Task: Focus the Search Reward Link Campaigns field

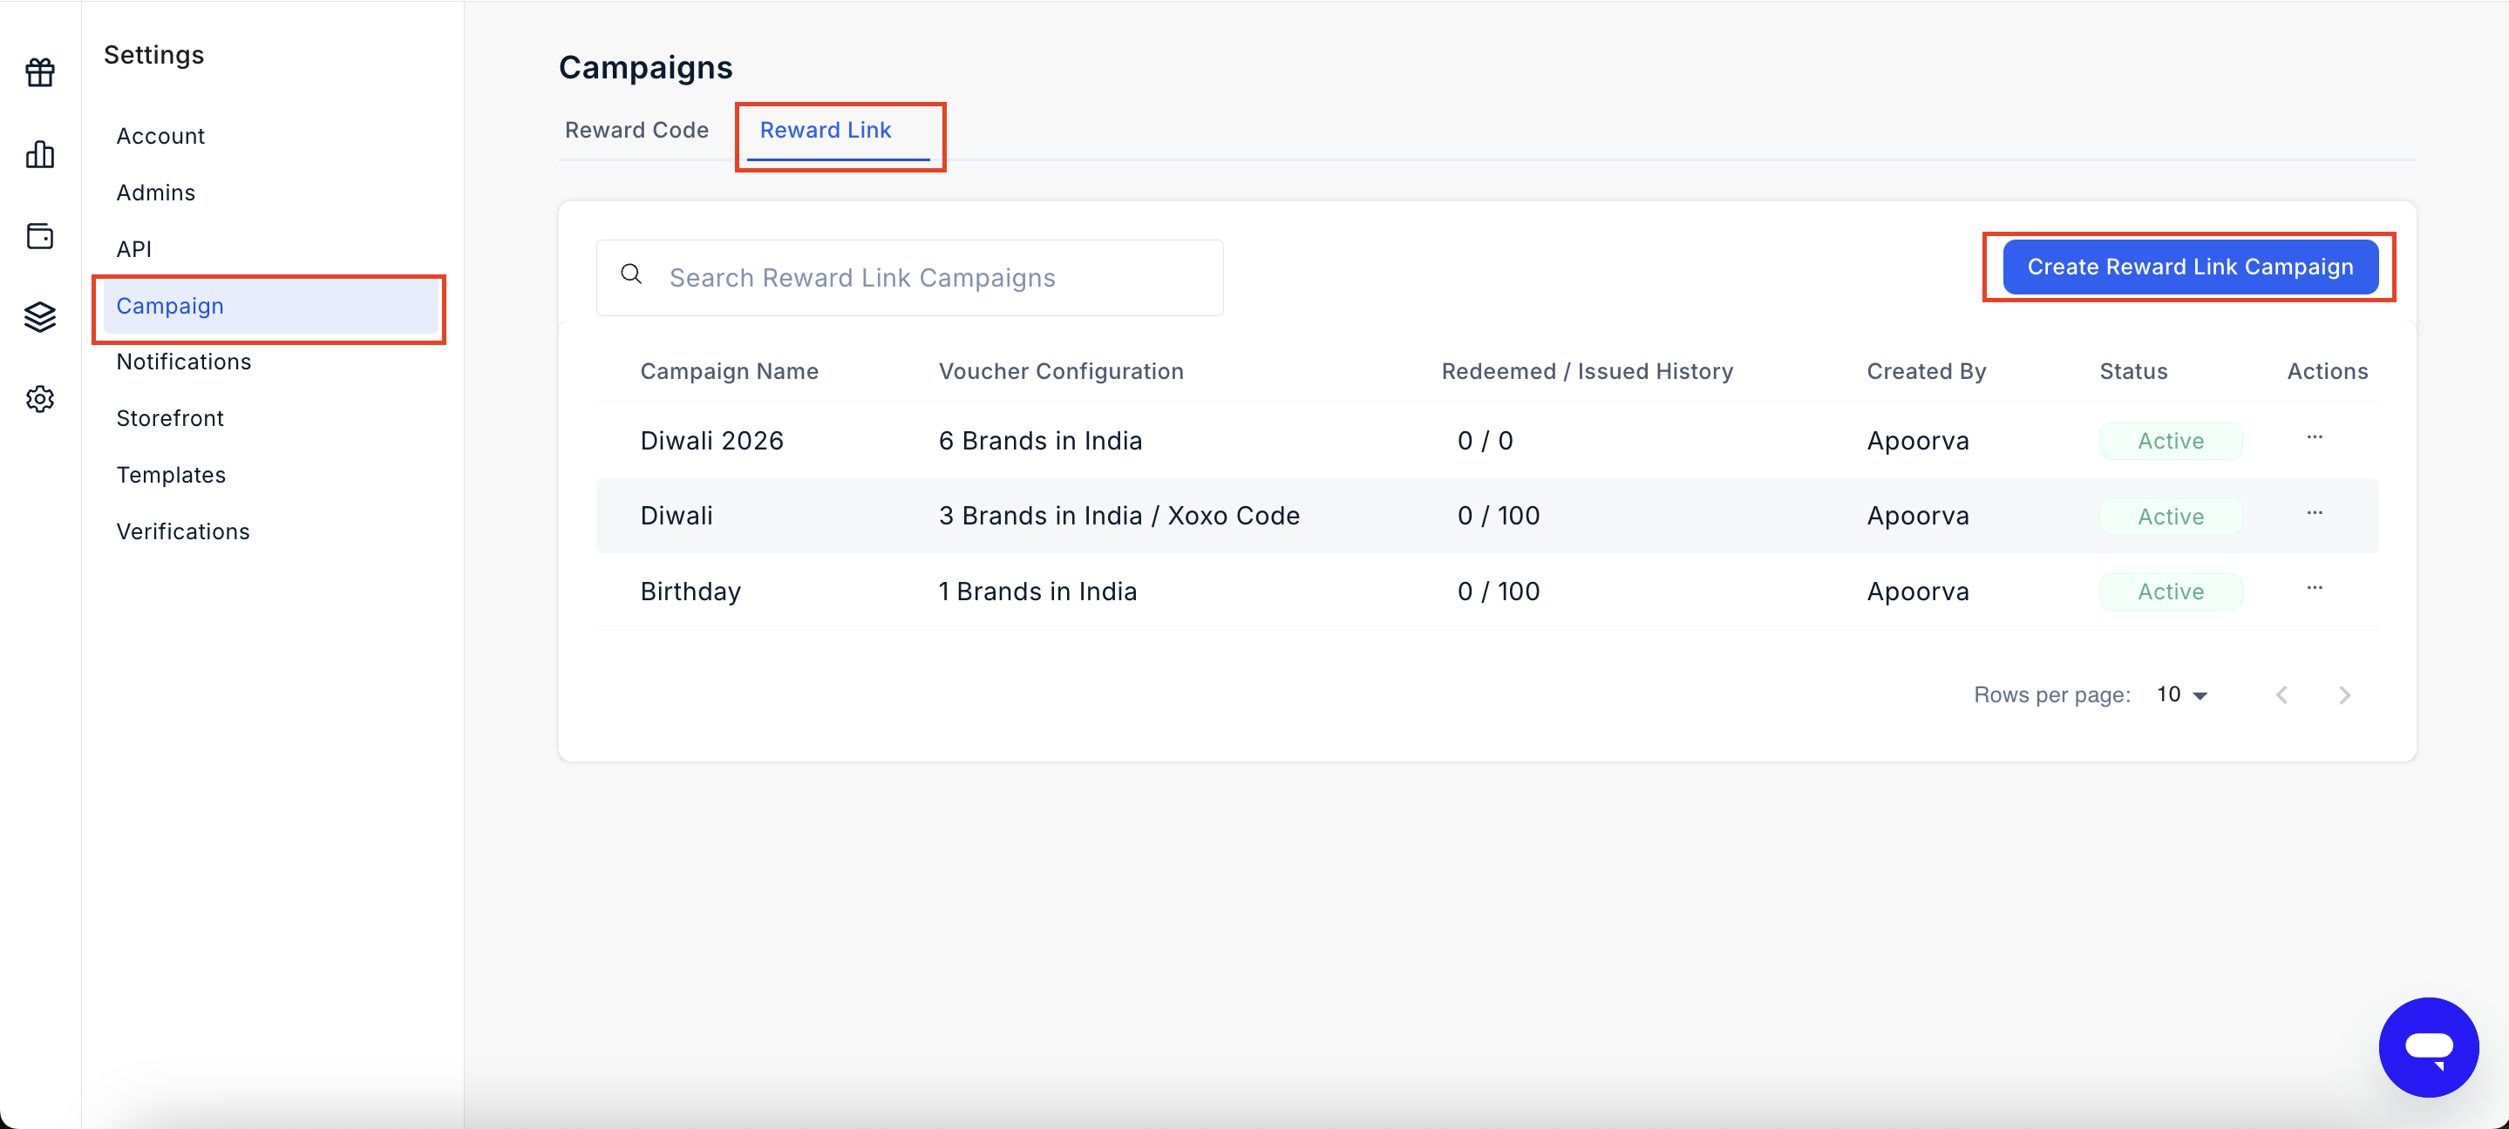Action: click(909, 279)
